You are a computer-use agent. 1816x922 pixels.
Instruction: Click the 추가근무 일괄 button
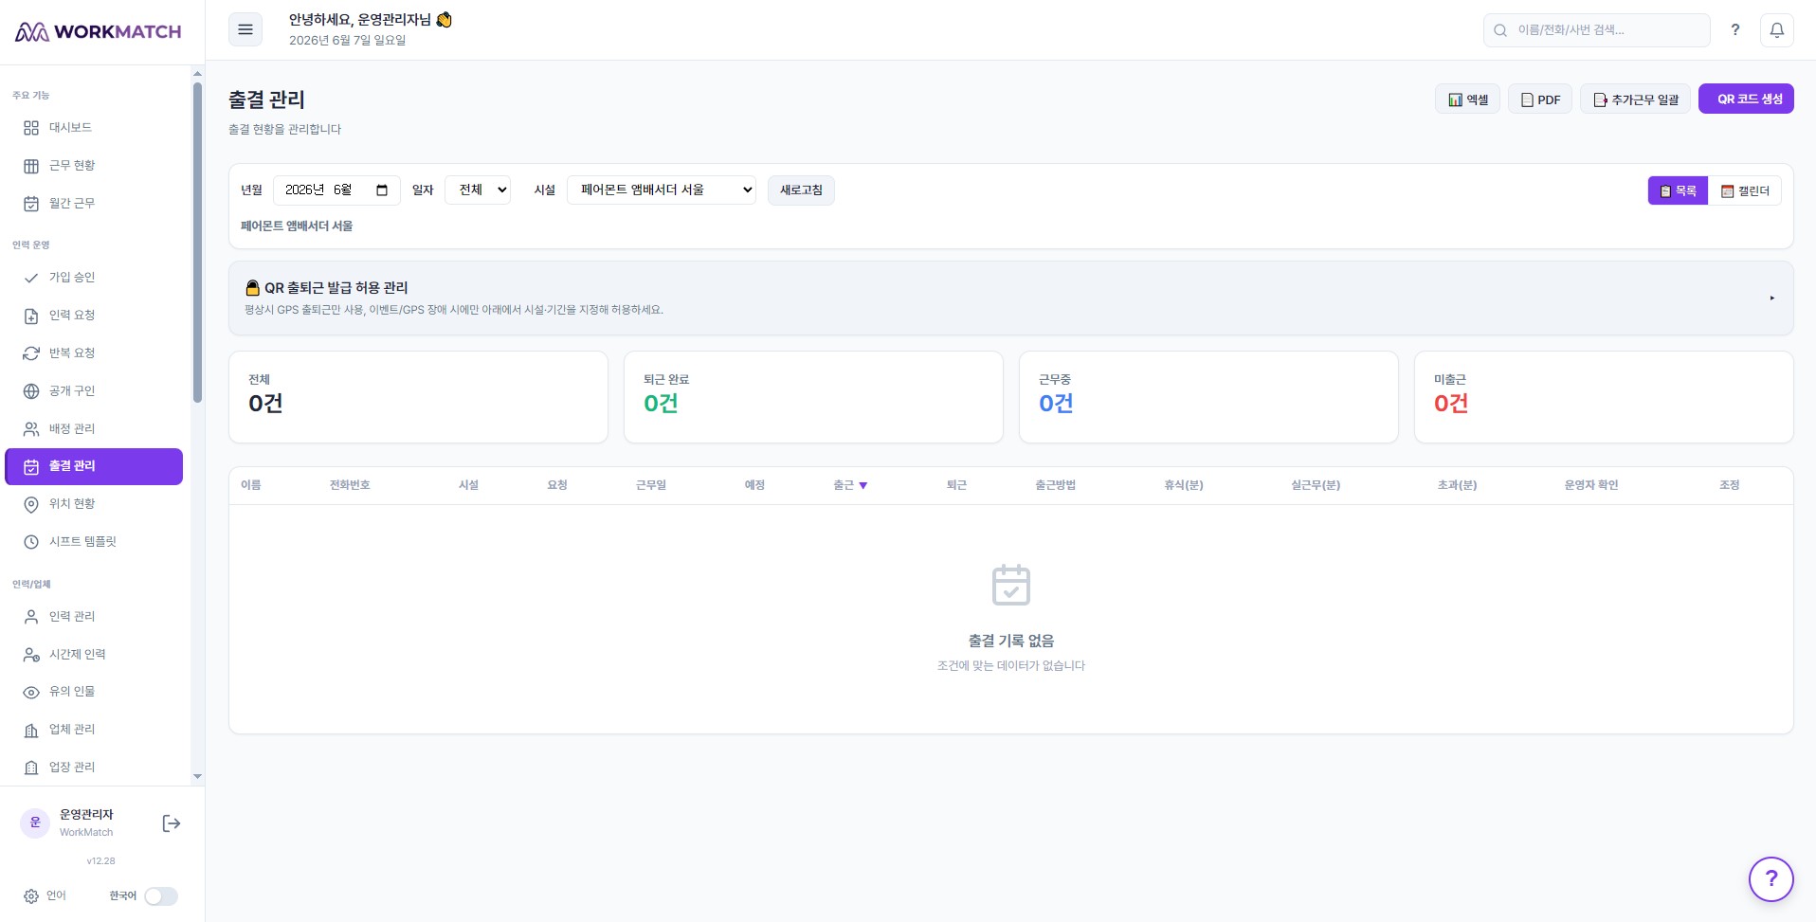pyautogui.click(x=1635, y=99)
